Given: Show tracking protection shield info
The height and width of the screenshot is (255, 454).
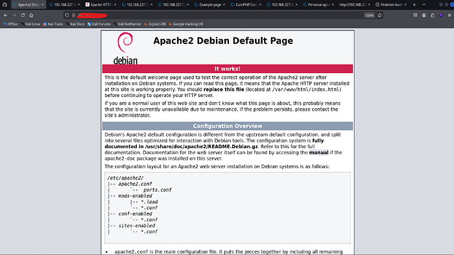Looking at the screenshot, I should [67, 16].
